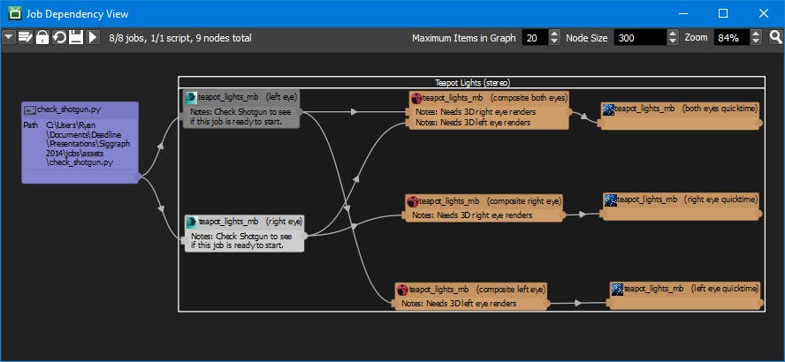Increase Node Size with up arrow

(x=673, y=34)
